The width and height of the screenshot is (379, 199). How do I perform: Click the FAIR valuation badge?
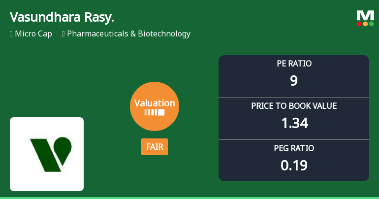155,147
